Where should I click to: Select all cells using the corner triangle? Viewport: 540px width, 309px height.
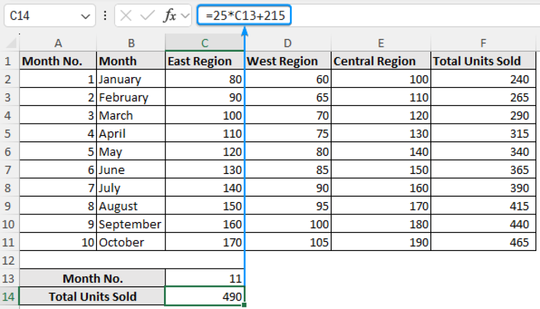click(9, 42)
